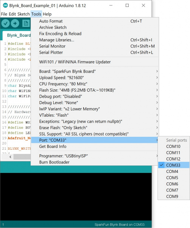
Task: Click the New sketch document icon
Action: (x=26, y=24)
